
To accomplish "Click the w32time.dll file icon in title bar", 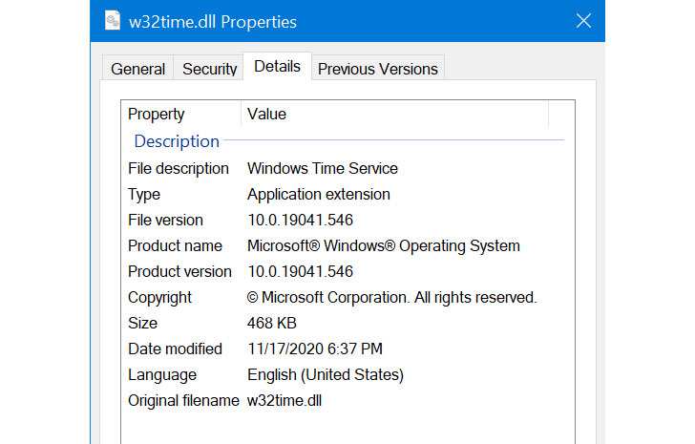I will pos(112,21).
